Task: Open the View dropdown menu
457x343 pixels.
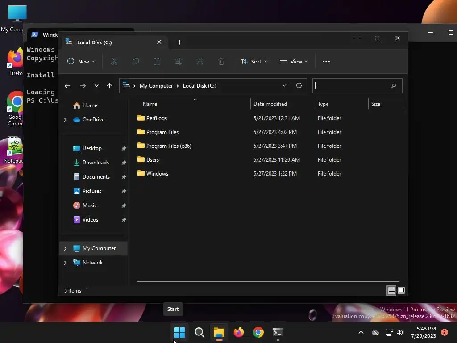Action: 294,62
